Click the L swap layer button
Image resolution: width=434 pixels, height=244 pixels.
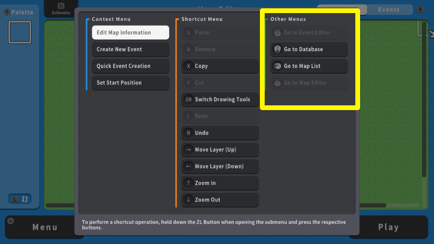point(20,199)
